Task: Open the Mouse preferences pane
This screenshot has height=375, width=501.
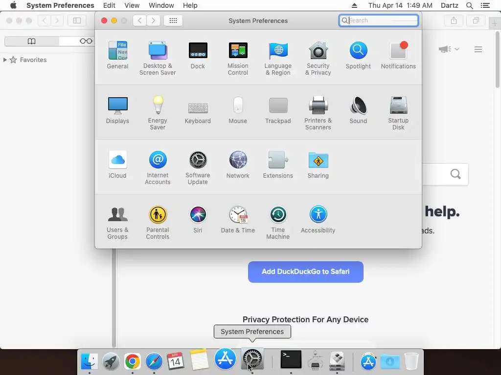Action: point(238,110)
